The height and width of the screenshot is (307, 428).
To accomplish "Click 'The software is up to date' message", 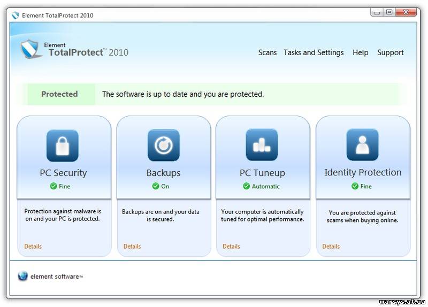I will pos(183,94).
